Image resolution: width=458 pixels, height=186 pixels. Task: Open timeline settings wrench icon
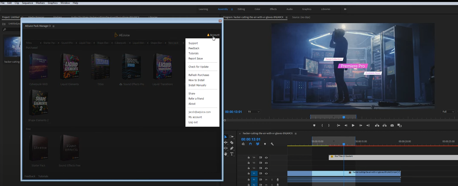[x=272, y=144]
